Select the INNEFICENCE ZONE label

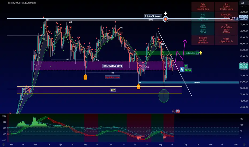[112, 66]
